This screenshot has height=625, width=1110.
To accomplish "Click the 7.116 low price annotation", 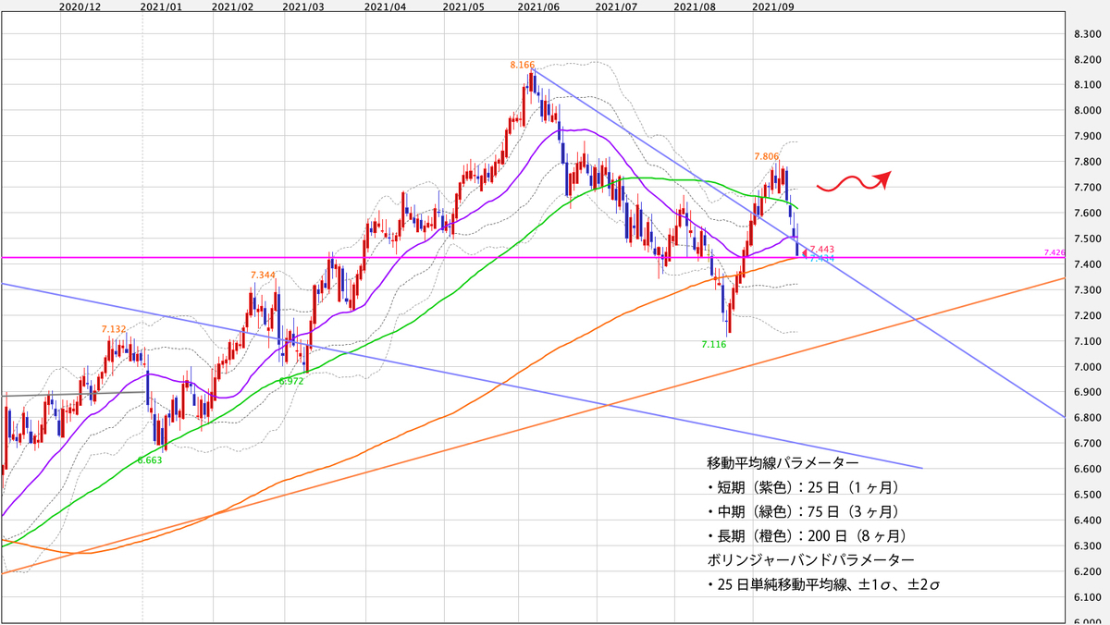I will coord(716,344).
